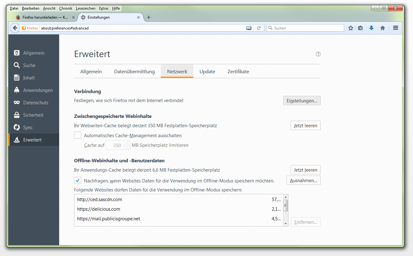Click Jetzt leeren for Webseiten-Cache
The image size is (413, 256).
(305, 125)
